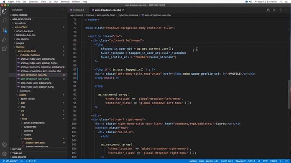The height and width of the screenshot is (163, 291).
Task: Click the LF end-of-line status item
Action: 259,161
